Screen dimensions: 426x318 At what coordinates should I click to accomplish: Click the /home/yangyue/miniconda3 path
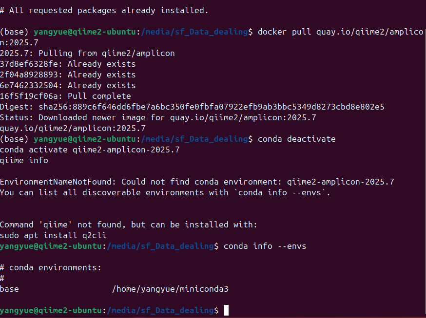(x=170, y=289)
